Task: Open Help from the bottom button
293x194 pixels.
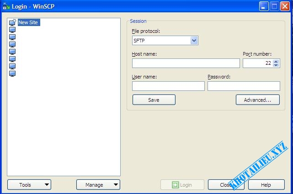Action: pos(266,185)
